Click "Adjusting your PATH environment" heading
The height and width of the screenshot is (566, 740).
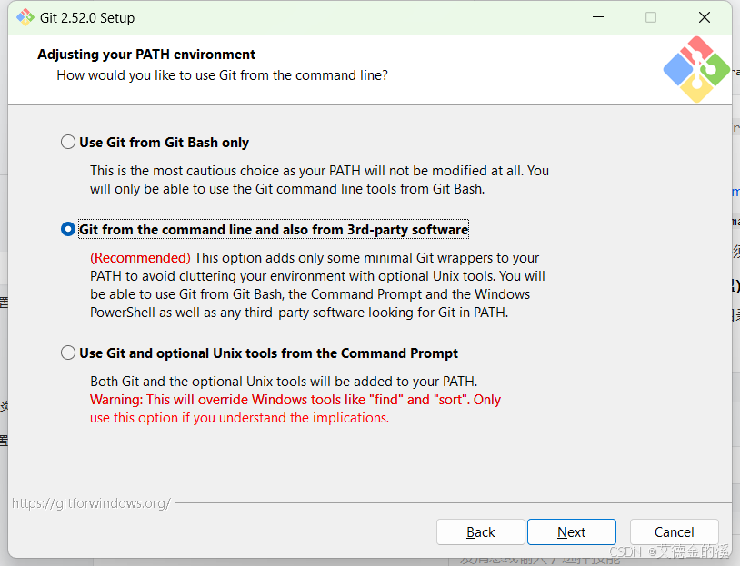(x=146, y=55)
